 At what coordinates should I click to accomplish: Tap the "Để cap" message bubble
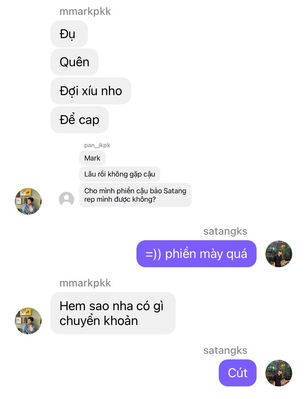pyautogui.click(x=80, y=120)
